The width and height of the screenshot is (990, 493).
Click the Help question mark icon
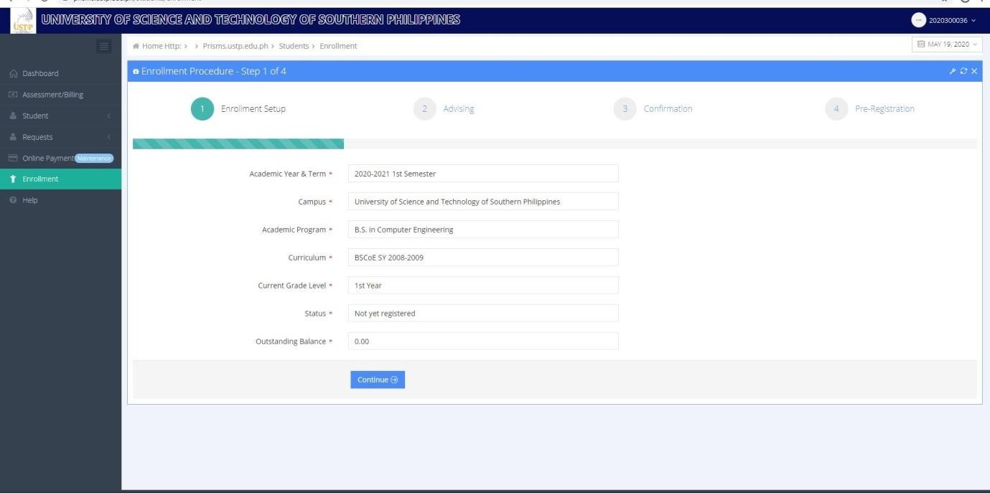click(x=13, y=200)
